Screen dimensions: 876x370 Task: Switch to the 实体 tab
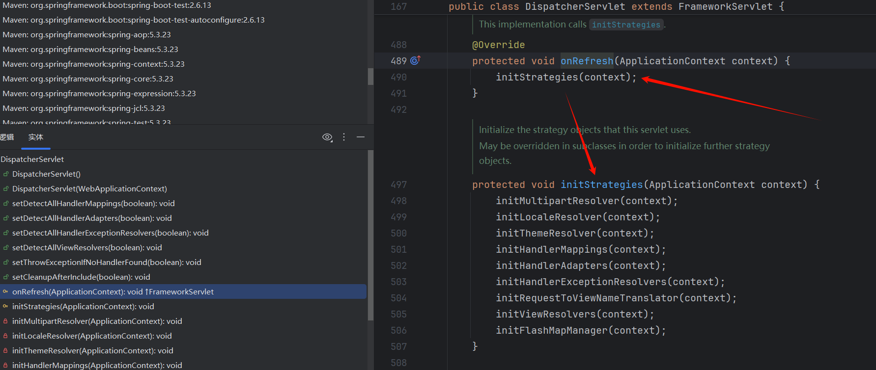click(x=36, y=137)
